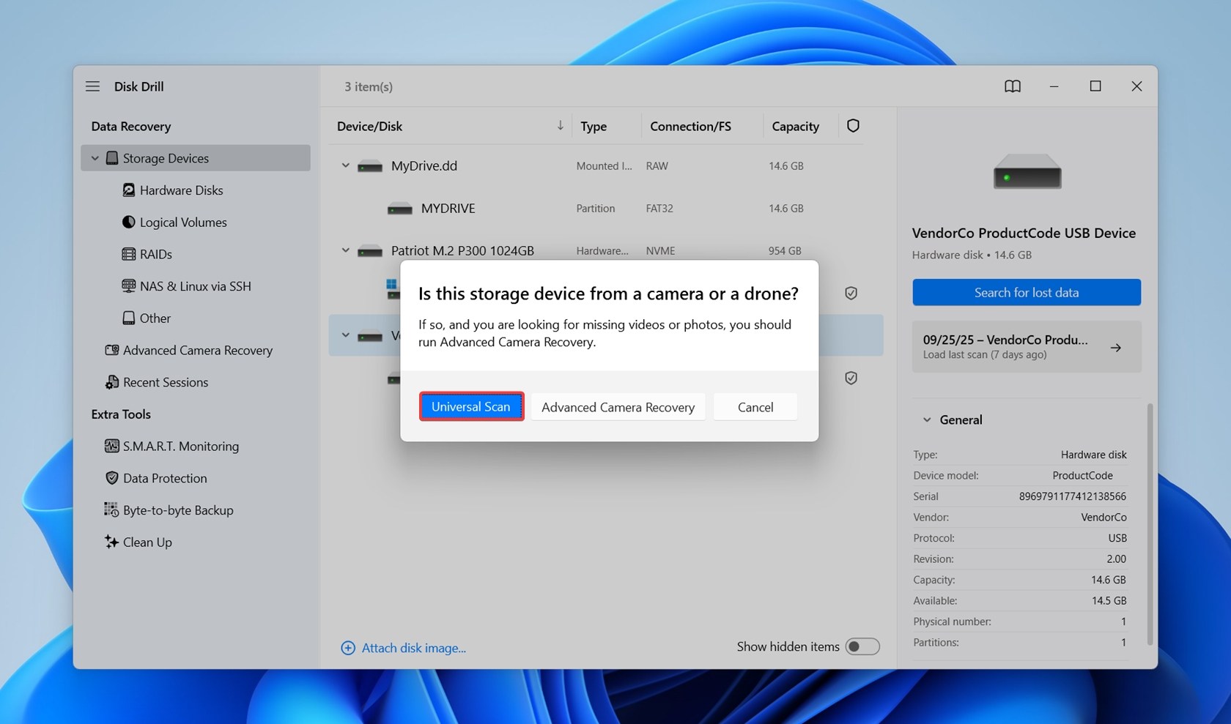The width and height of the screenshot is (1231, 724).
Task: Open Recent Sessions in sidebar
Action: (165, 382)
